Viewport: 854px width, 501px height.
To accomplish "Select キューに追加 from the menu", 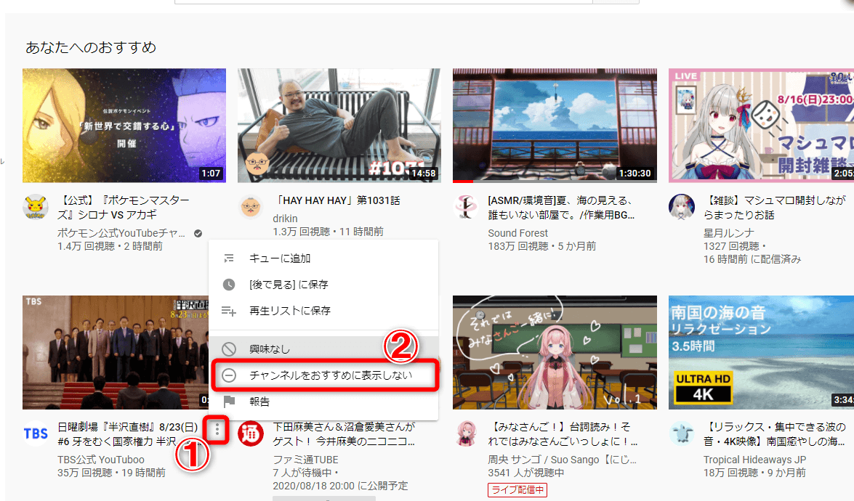I will tap(323, 258).
